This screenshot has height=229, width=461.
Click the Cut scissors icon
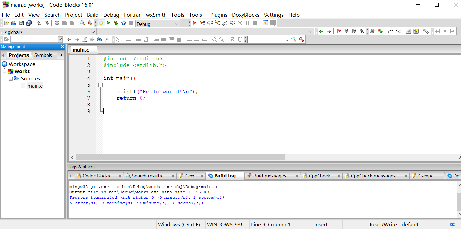(57, 23)
